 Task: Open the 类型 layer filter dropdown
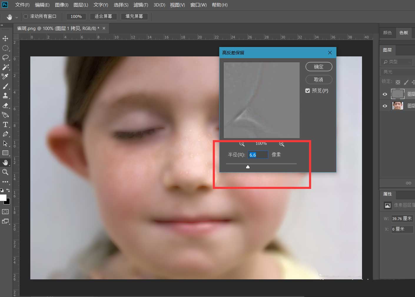pyautogui.click(x=397, y=62)
